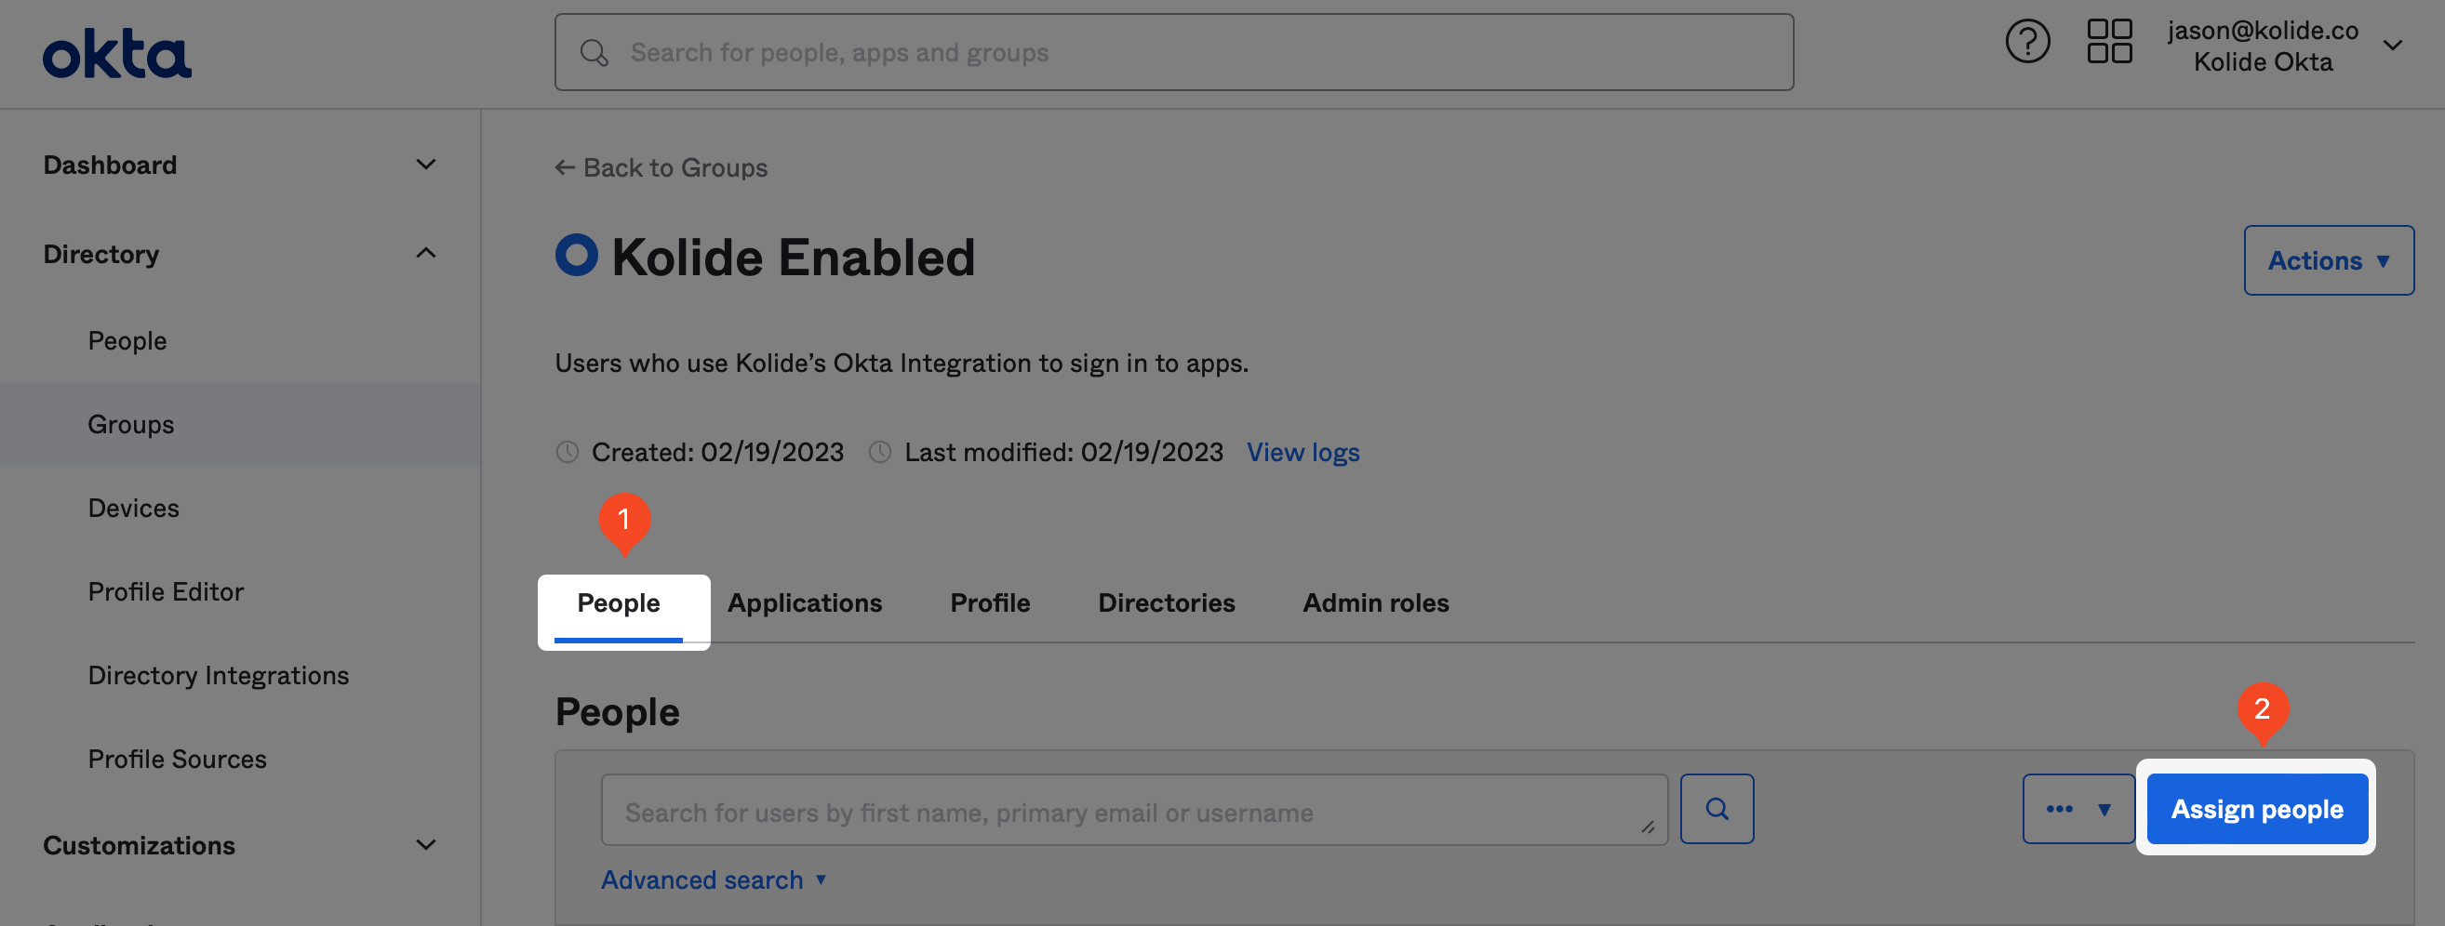This screenshot has width=2445, height=926.
Task: Open Directory Integrations in the sidebar
Action: 219,675
